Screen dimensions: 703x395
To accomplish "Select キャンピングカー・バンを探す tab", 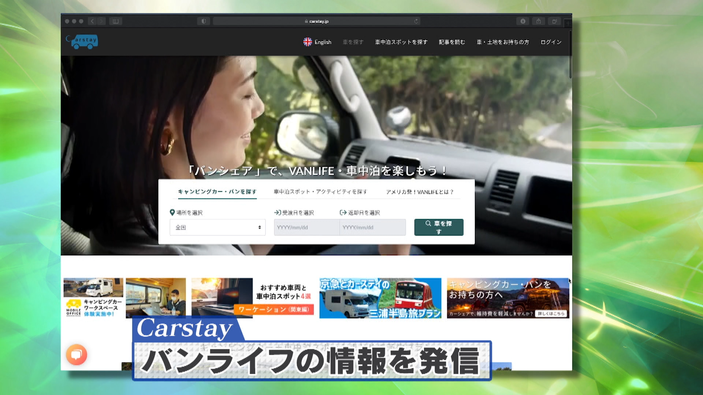I will (217, 192).
